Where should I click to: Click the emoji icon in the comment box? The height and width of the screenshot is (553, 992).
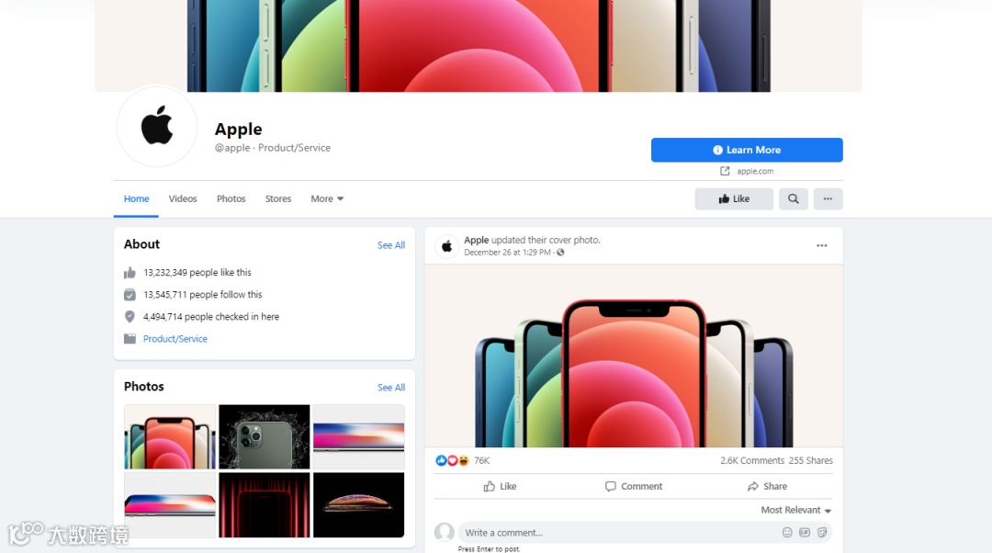coord(787,533)
